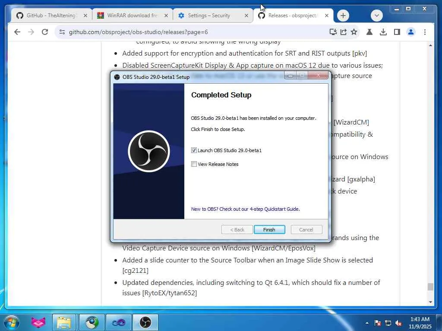This screenshot has width=442, height=331.
Task: Click the browser taskbar icon
Action: (92, 322)
